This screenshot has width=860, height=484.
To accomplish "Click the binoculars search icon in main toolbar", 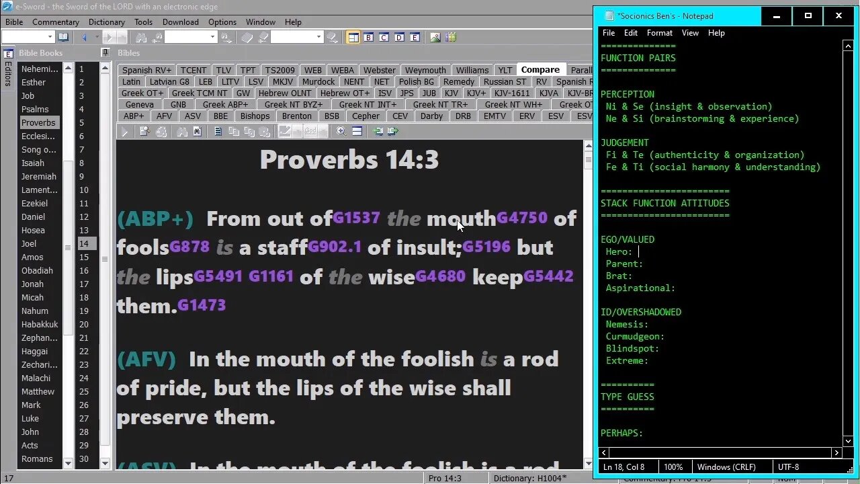I will click(x=141, y=37).
